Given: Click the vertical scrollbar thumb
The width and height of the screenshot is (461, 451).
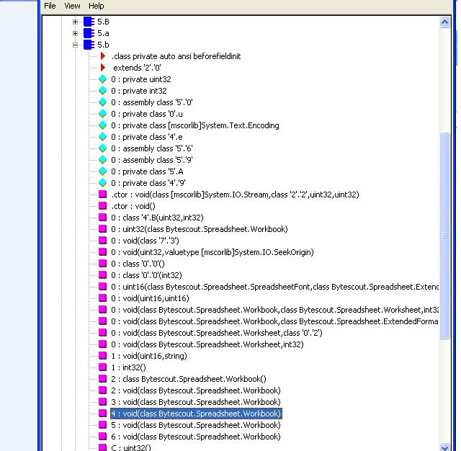Looking at the screenshot, I should pyautogui.click(x=444, y=236).
